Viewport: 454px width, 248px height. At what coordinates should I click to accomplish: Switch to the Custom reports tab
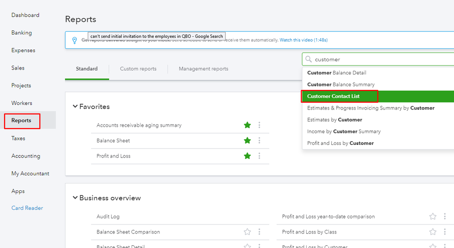coord(138,69)
